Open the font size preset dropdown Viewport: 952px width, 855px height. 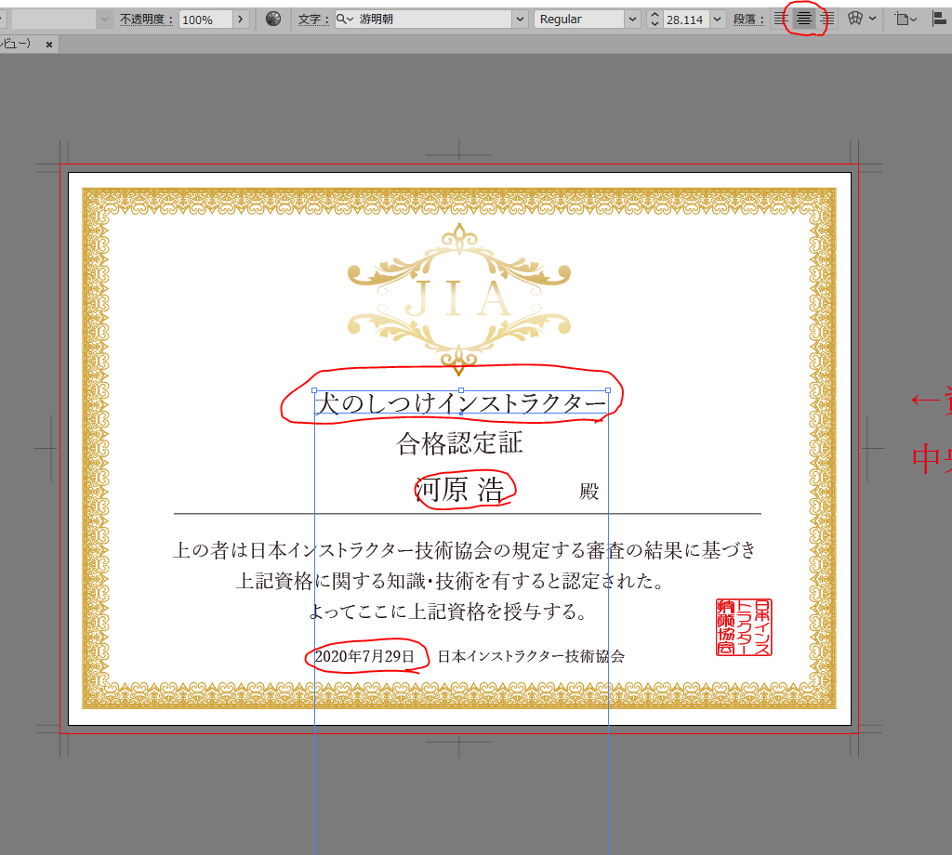717,19
